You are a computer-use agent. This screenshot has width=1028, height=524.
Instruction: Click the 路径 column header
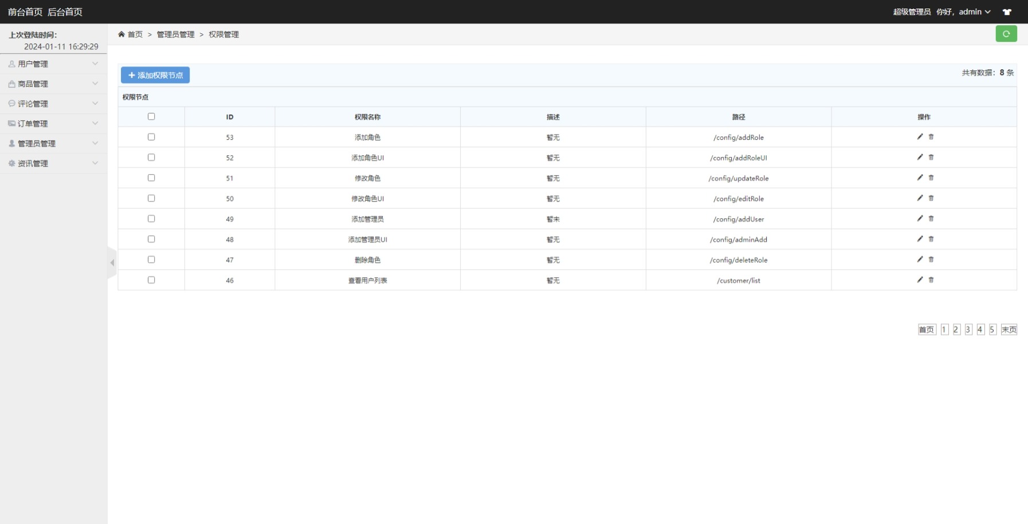[739, 117]
